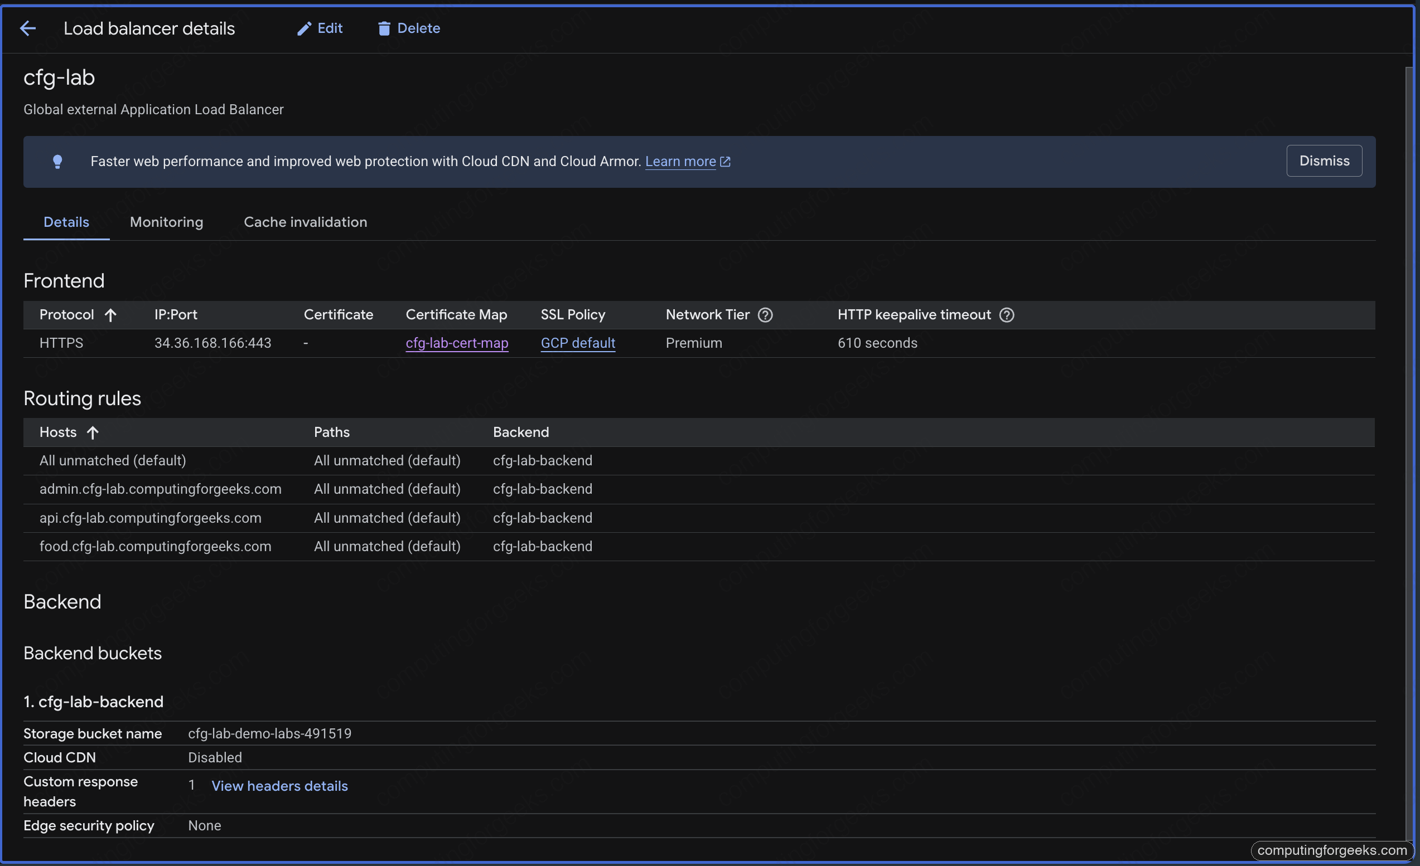This screenshot has height=866, width=1420.
Task: Click the sort arrow on the Protocol column
Action: click(110, 315)
